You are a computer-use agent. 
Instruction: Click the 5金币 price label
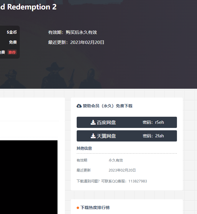tap(12, 32)
